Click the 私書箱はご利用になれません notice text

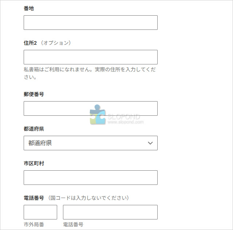pyautogui.click(x=90, y=73)
